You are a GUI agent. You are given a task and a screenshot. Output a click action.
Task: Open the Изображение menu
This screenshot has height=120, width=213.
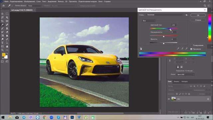pyautogui.click(x=30, y=1)
